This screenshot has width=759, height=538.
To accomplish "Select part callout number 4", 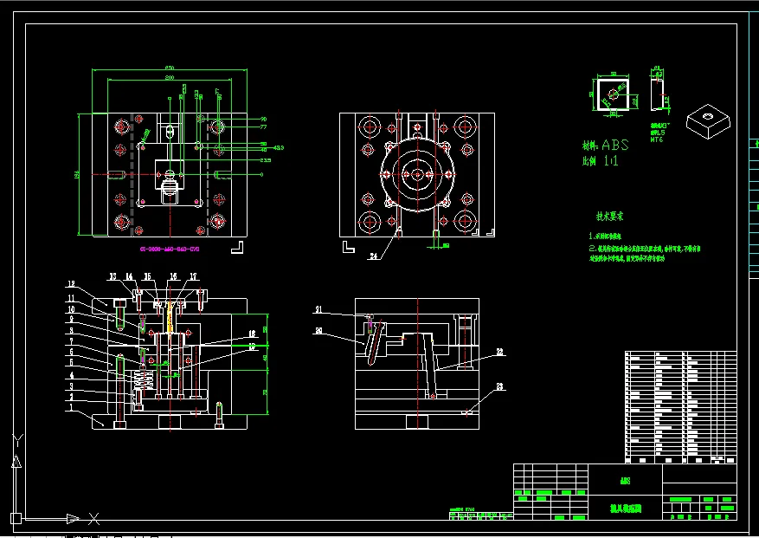I will [72, 374].
